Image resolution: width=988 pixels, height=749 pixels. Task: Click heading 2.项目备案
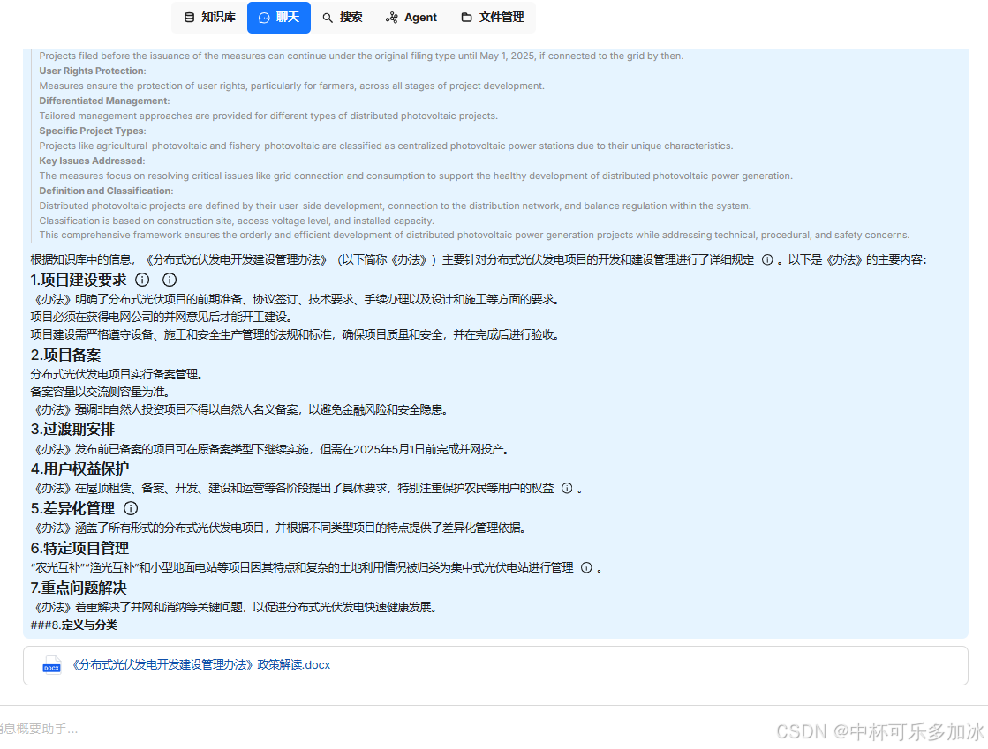pos(65,356)
